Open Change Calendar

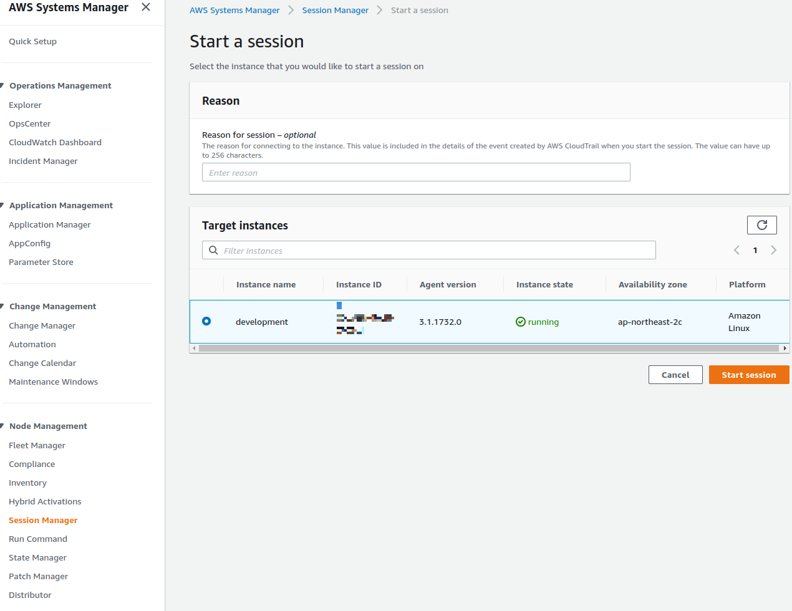[42, 363]
